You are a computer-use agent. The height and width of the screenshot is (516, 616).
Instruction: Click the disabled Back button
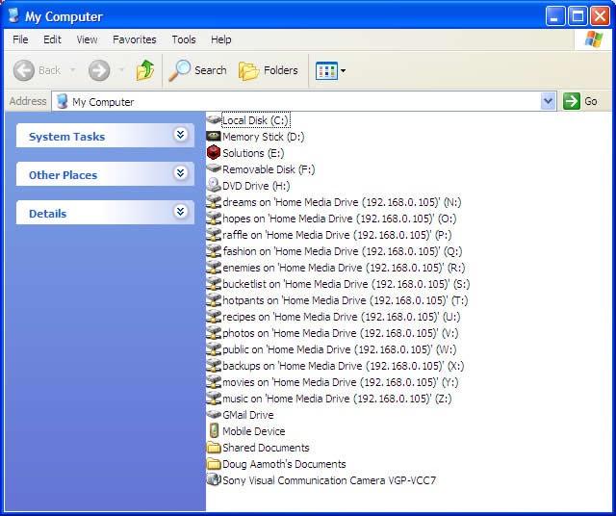(x=37, y=70)
